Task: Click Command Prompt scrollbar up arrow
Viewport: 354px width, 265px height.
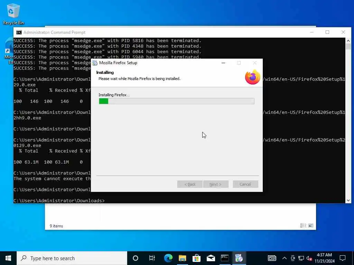Action: (x=348, y=41)
